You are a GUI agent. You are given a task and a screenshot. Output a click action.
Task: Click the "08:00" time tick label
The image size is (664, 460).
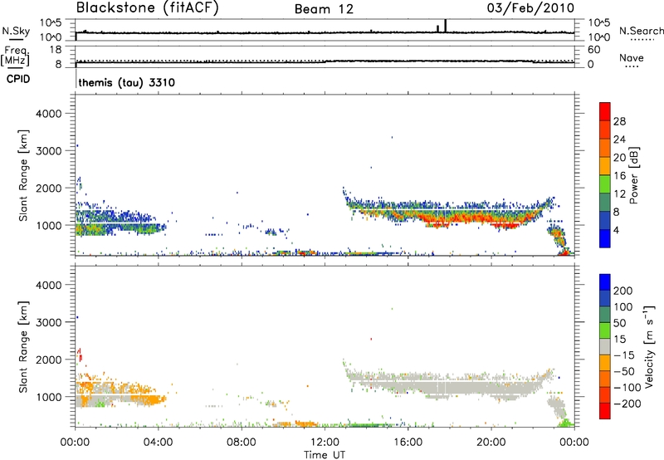[x=242, y=443]
